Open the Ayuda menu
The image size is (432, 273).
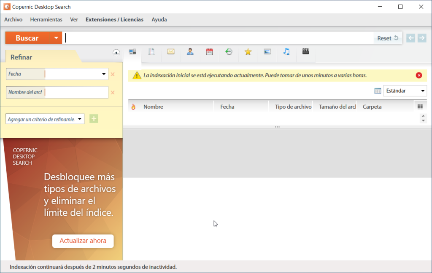coord(159,19)
